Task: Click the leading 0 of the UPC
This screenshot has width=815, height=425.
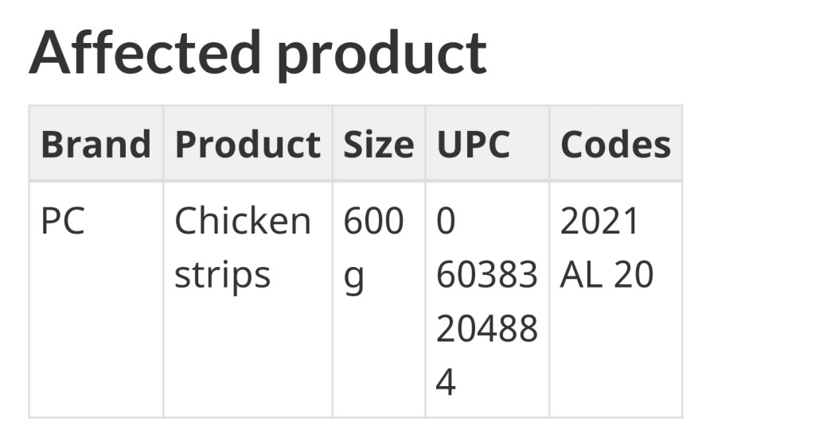Action: coord(446,221)
